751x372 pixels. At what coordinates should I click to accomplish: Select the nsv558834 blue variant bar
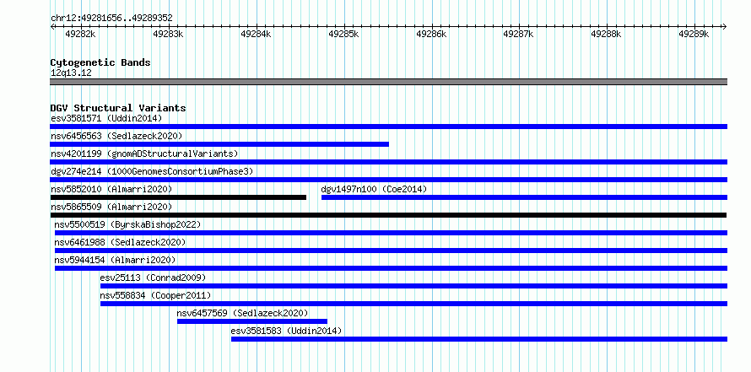[413, 304]
